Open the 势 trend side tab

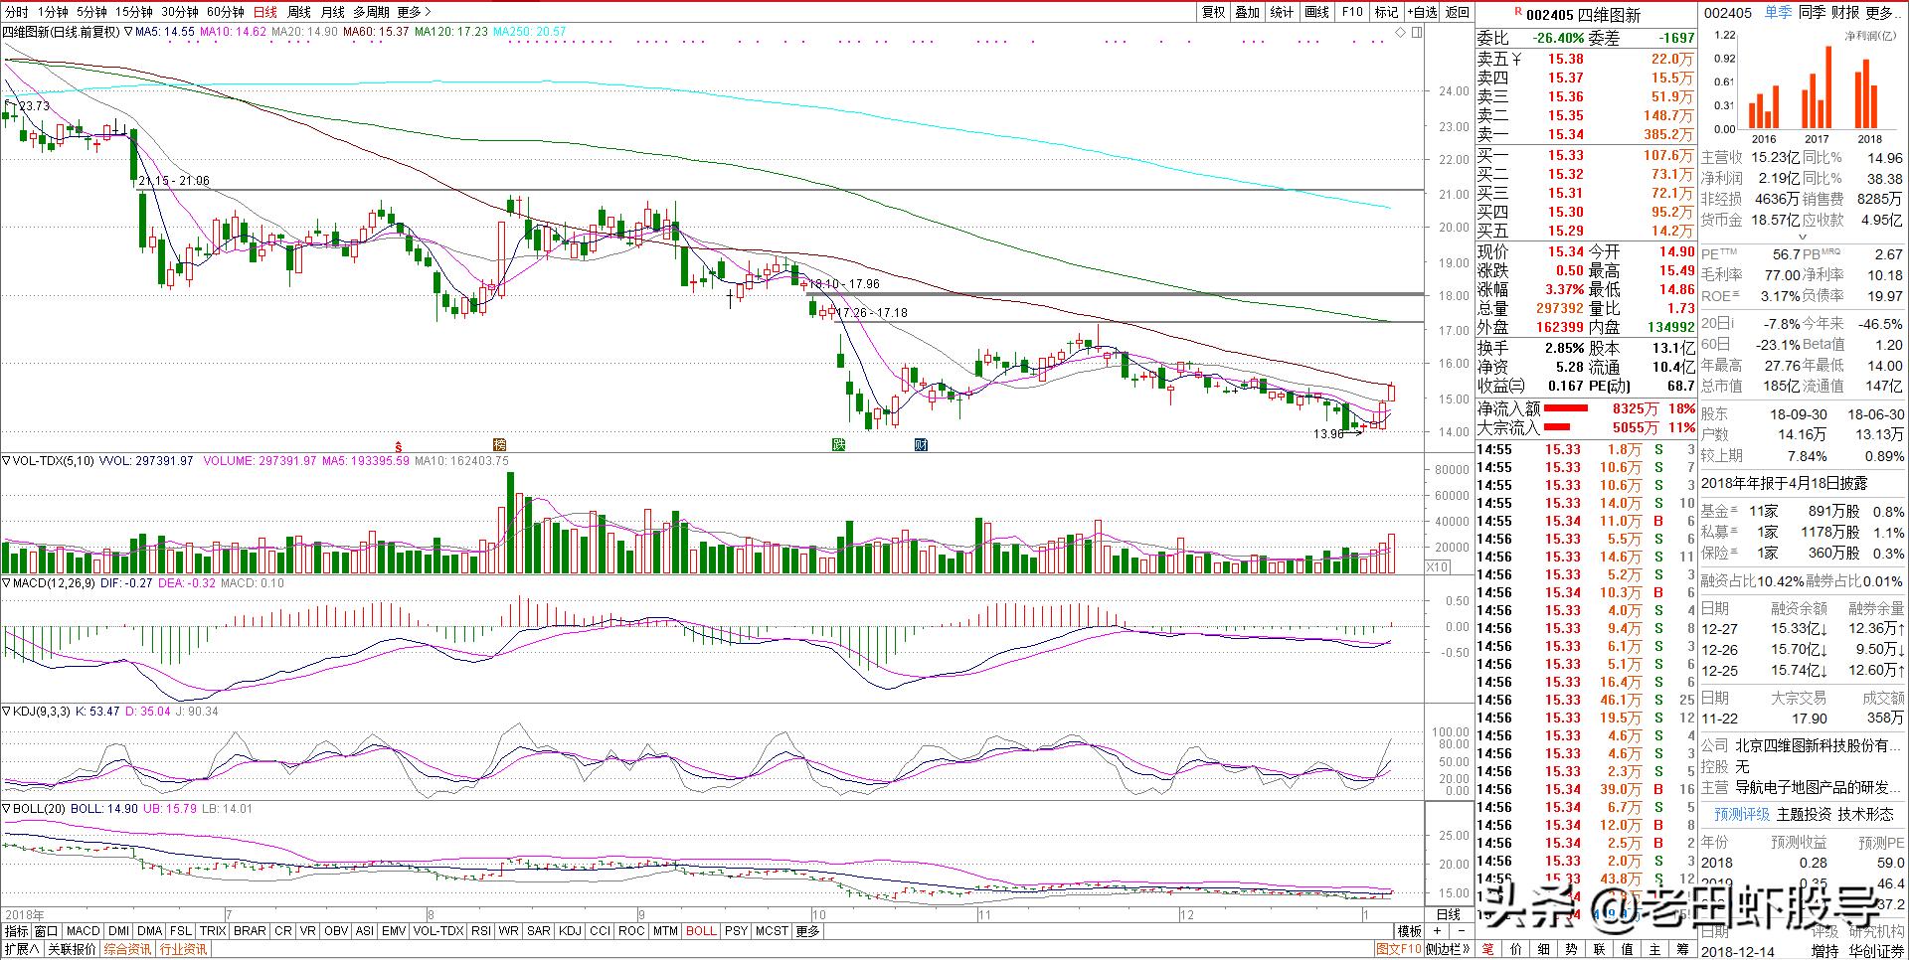(x=1572, y=950)
